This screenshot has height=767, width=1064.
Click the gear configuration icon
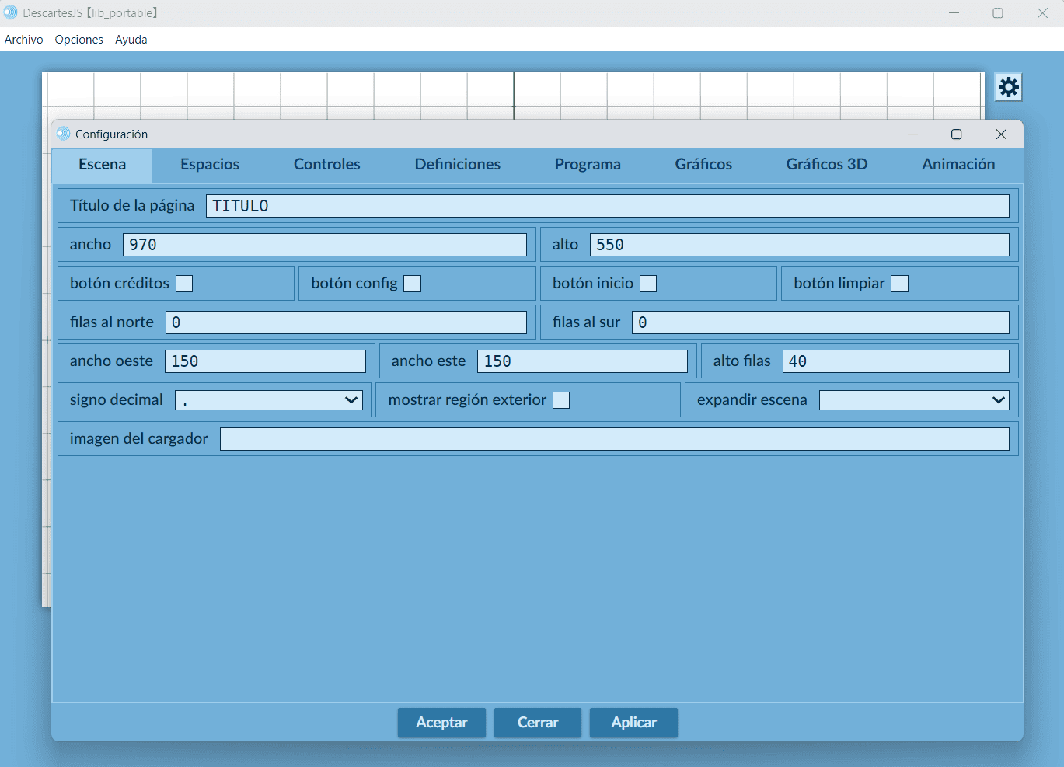click(x=1008, y=87)
